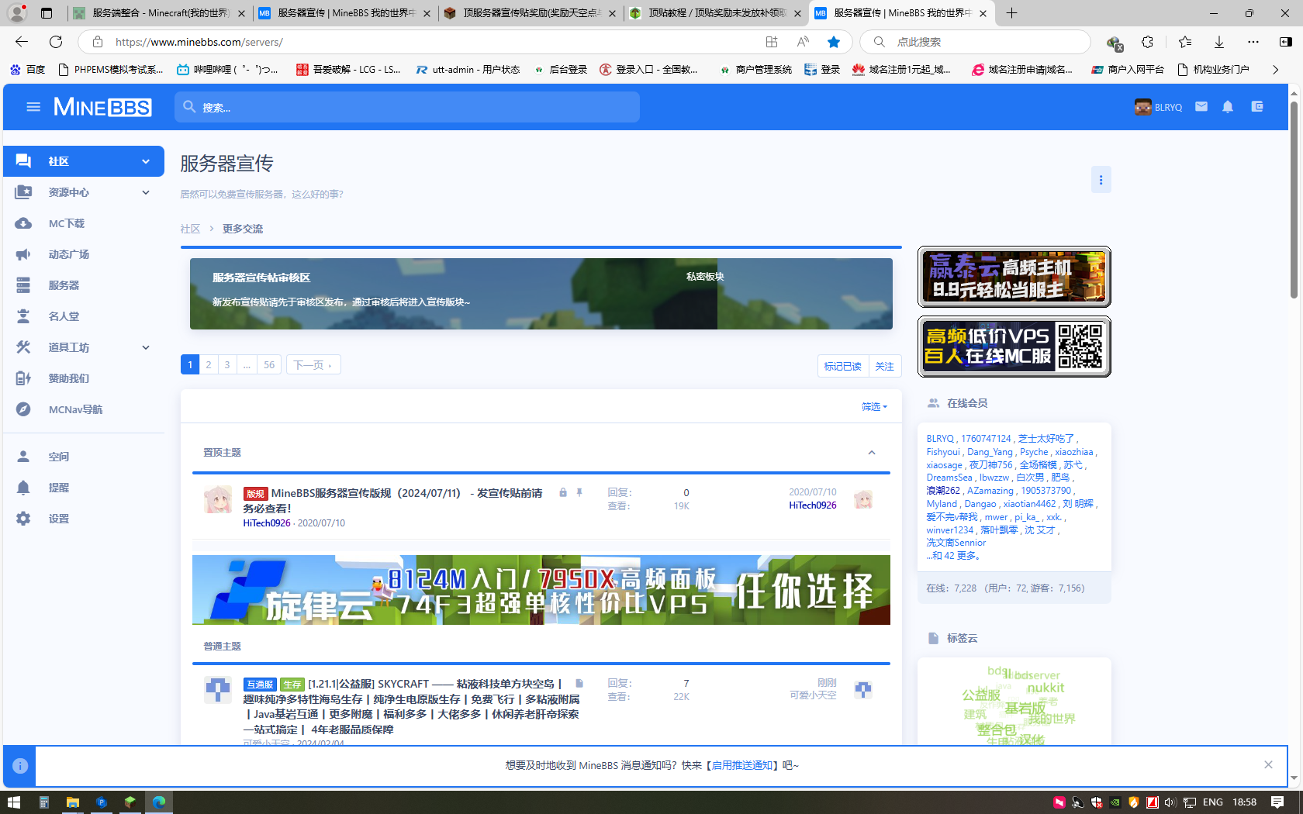
Task: Expand the 资源中心 sidebar section
Action: tap(146, 192)
